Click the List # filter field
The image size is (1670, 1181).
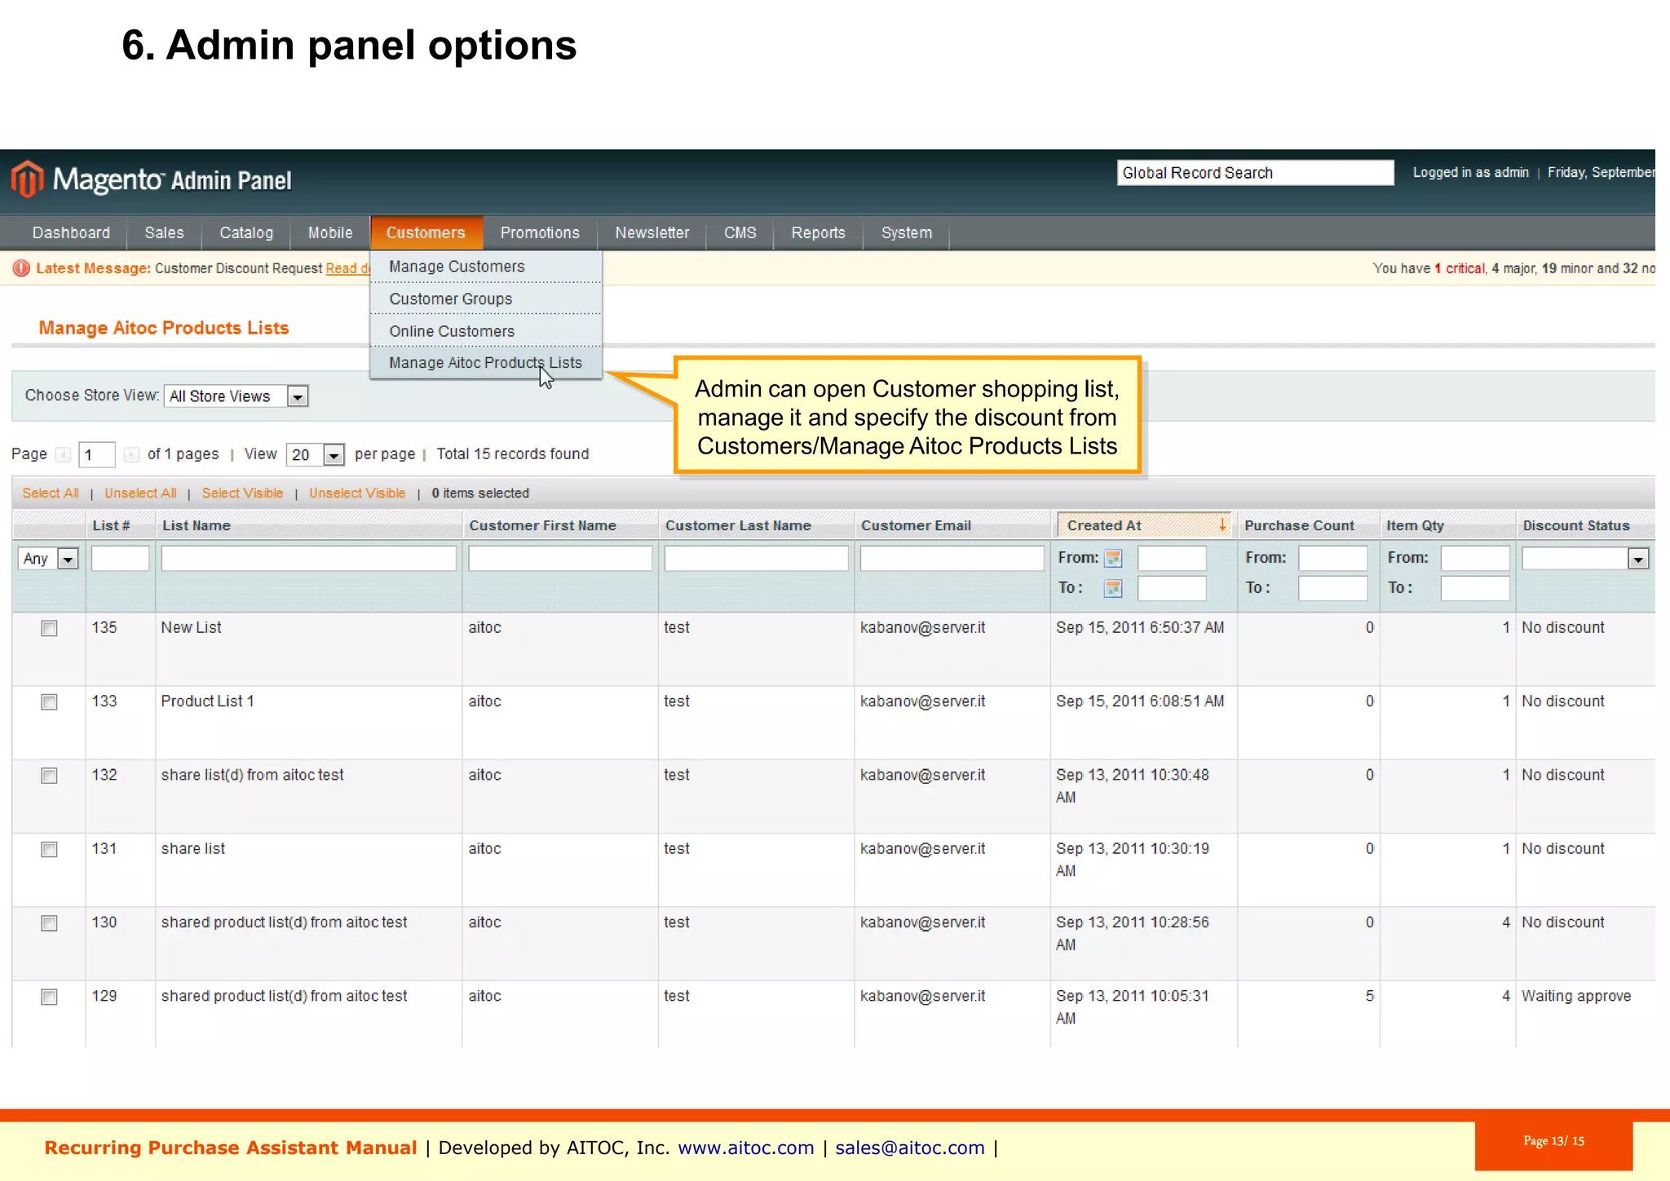(120, 559)
